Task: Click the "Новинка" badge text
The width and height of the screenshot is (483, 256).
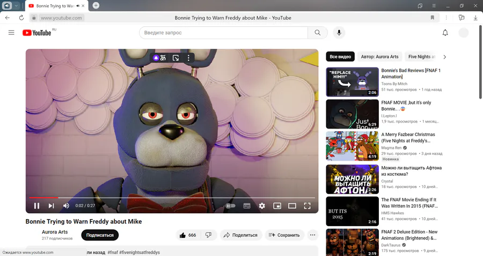Action: coord(391,159)
